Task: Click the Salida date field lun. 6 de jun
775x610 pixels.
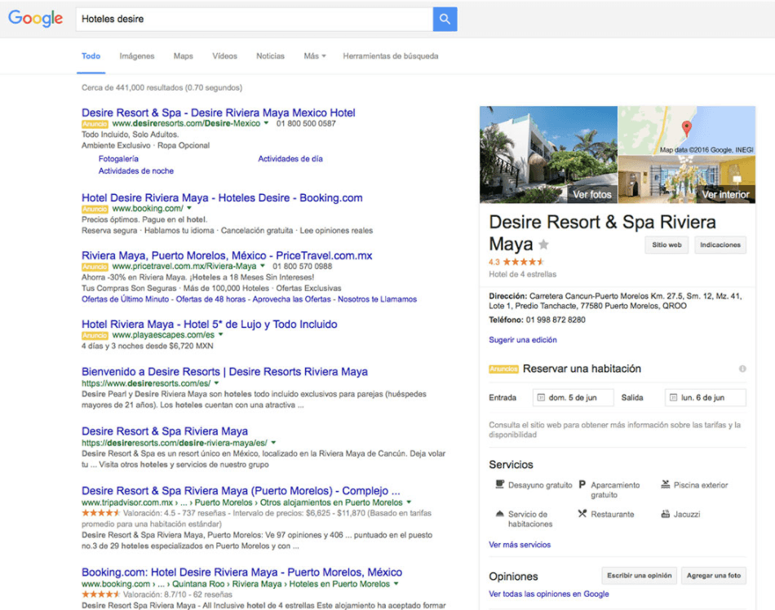Action: [706, 398]
